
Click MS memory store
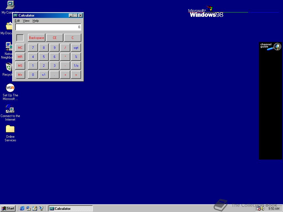pos(20,66)
